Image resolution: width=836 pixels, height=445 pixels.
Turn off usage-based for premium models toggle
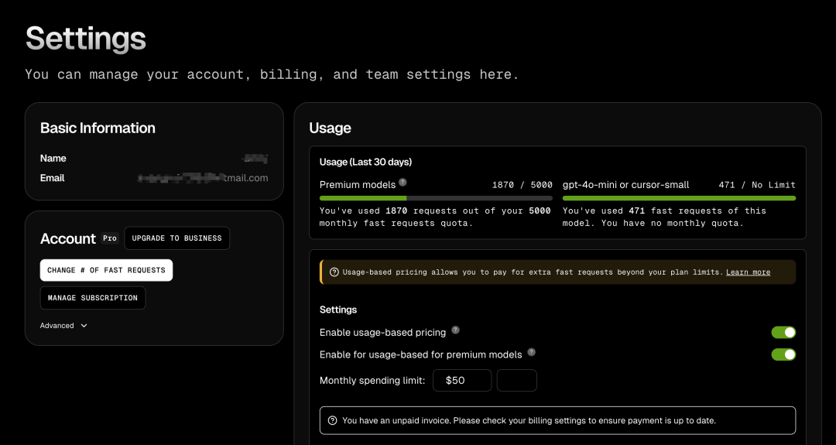[x=783, y=354]
